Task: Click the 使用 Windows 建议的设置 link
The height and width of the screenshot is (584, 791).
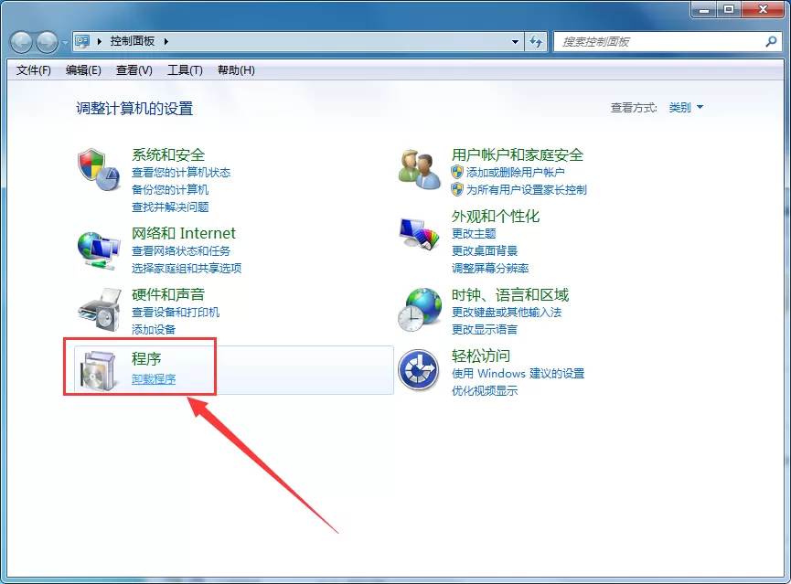Action: 518,373
